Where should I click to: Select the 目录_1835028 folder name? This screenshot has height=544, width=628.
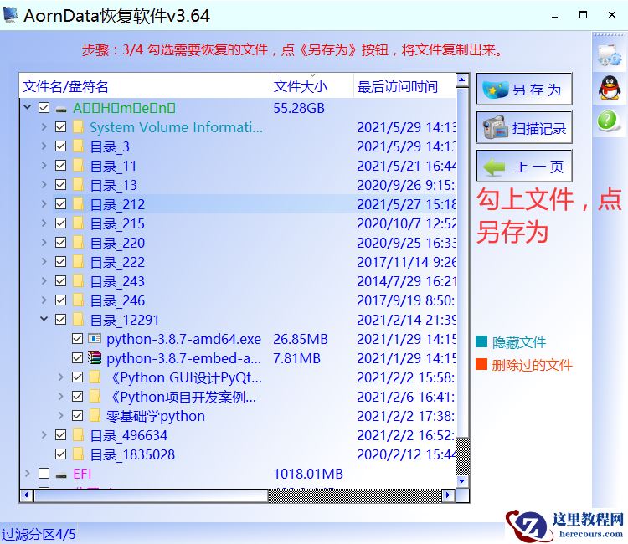tap(132, 454)
